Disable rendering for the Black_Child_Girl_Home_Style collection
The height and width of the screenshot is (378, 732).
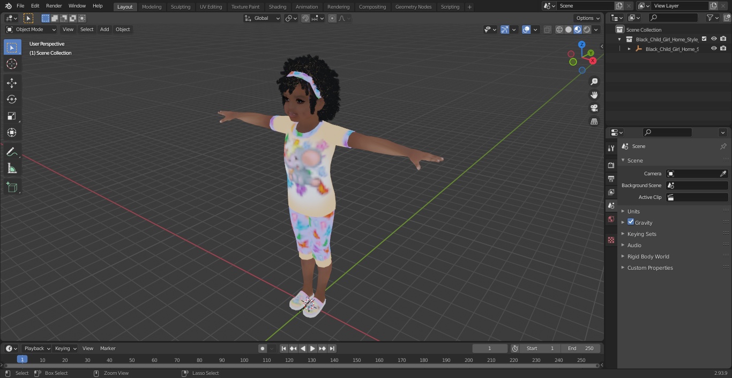[x=723, y=39]
